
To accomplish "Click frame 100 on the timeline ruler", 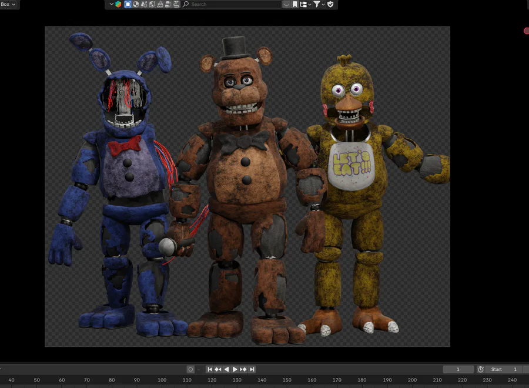I will (162, 380).
